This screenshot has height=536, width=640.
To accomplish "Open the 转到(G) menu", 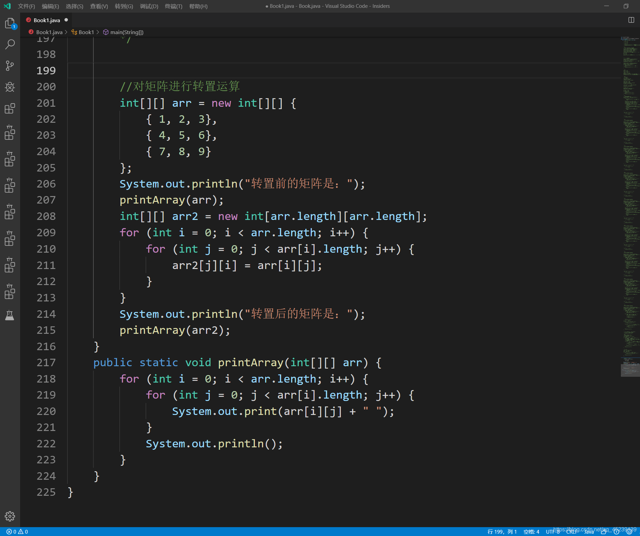I will [x=124, y=6].
